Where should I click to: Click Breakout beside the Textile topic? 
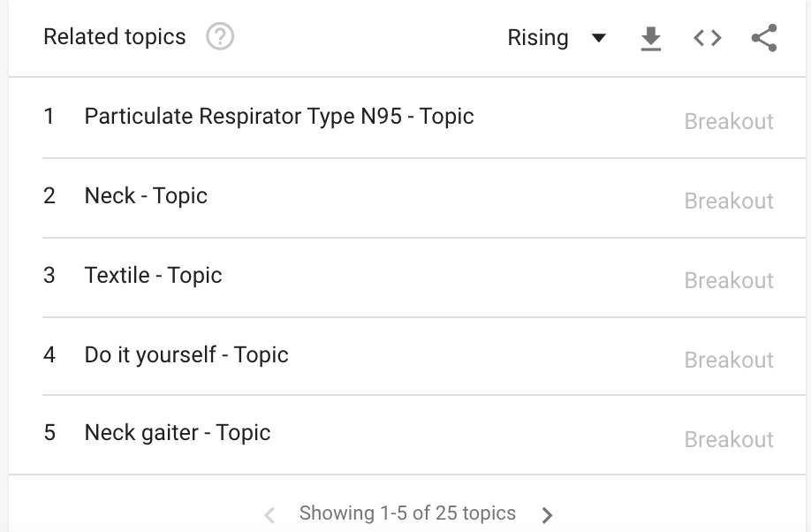(x=729, y=281)
